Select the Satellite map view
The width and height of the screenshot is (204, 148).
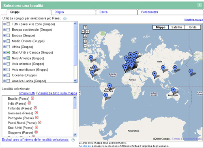[177, 27]
